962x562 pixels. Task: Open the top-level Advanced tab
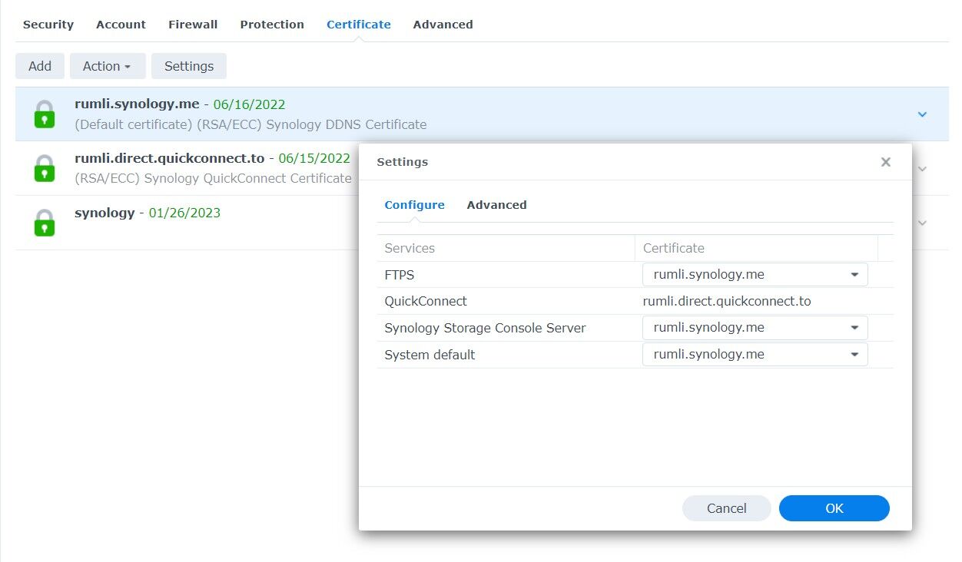pyautogui.click(x=443, y=25)
